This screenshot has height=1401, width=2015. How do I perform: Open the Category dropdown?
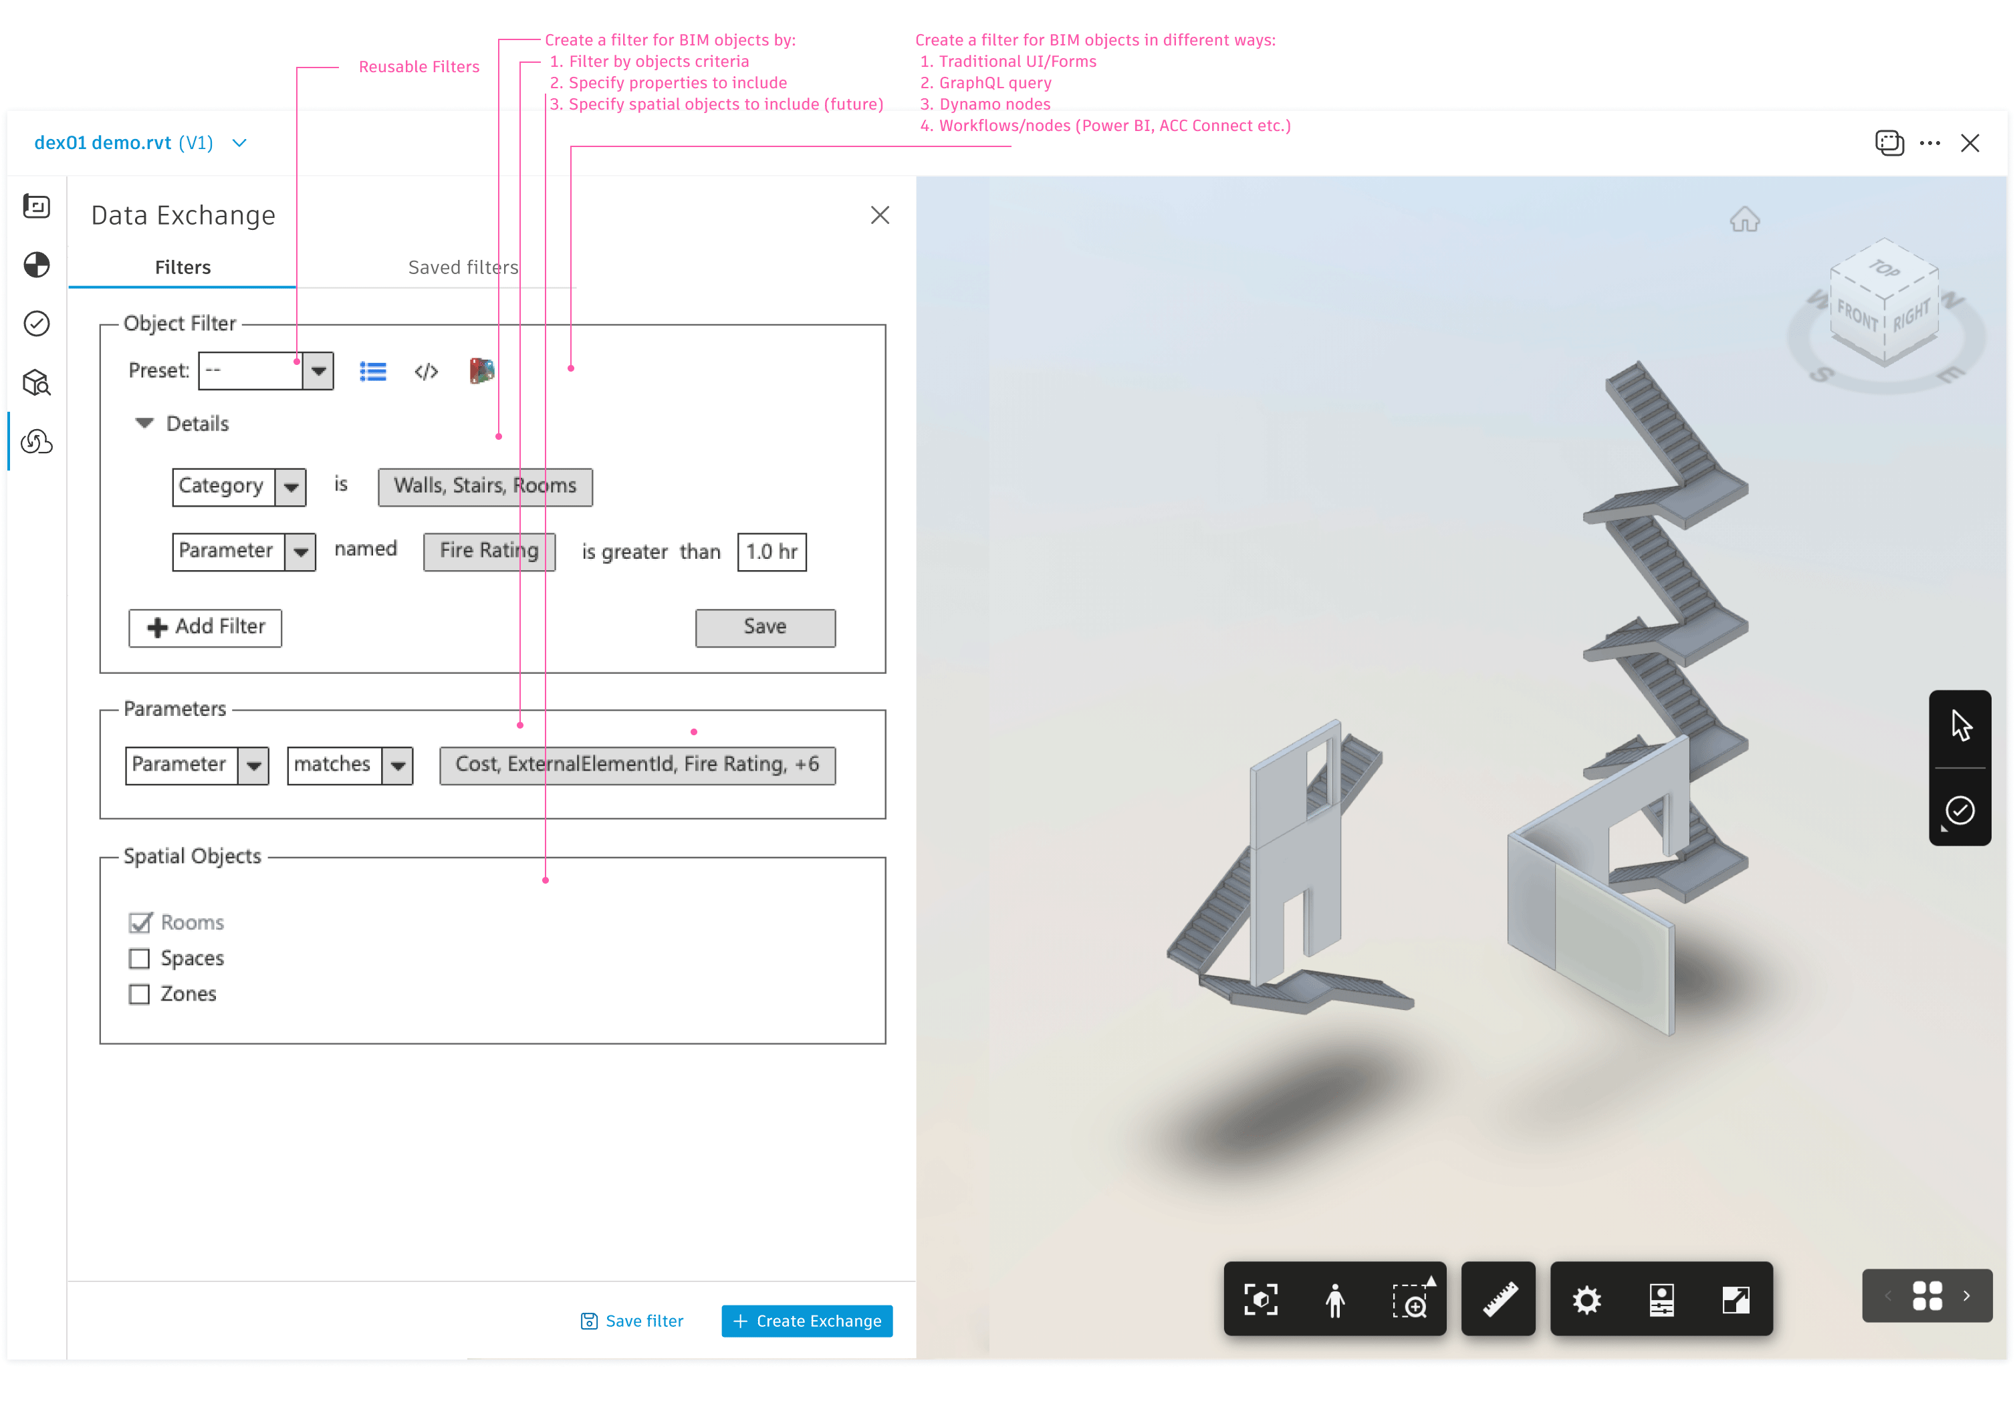(x=239, y=487)
